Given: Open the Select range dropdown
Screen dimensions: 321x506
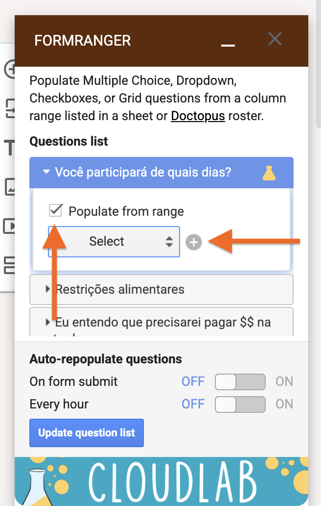Looking at the screenshot, I should [x=114, y=242].
